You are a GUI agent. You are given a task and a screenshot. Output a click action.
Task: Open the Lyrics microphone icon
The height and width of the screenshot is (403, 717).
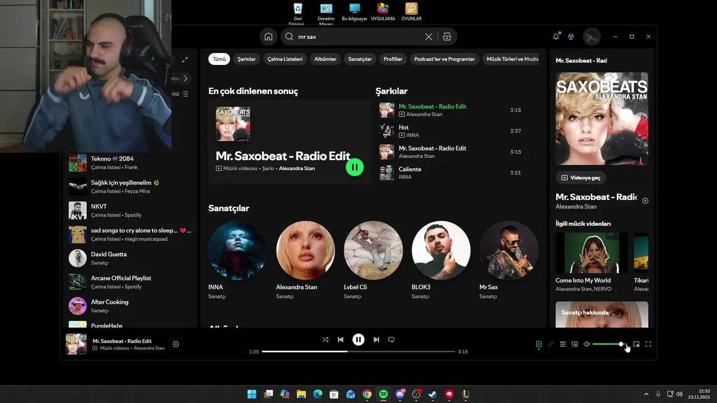[551, 344]
